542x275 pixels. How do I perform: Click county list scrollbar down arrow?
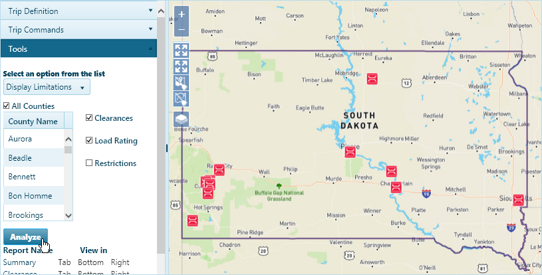[68, 215]
